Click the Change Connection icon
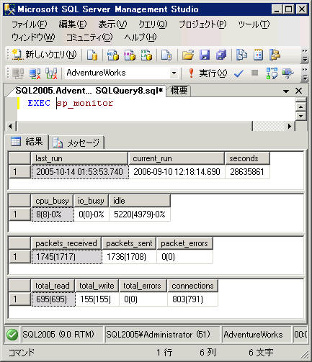This screenshot has height=362, width=312. pyautogui.click(x=51, y=73)
